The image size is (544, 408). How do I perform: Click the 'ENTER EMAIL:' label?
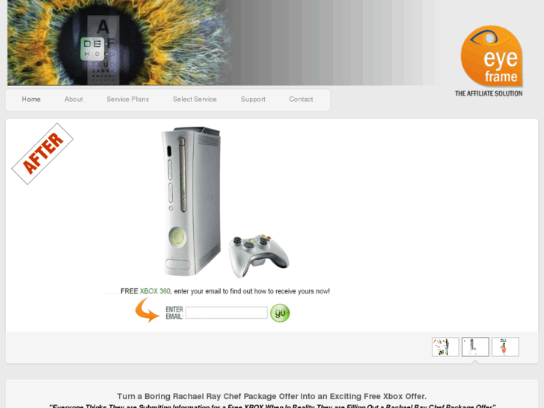click(174, 313)
